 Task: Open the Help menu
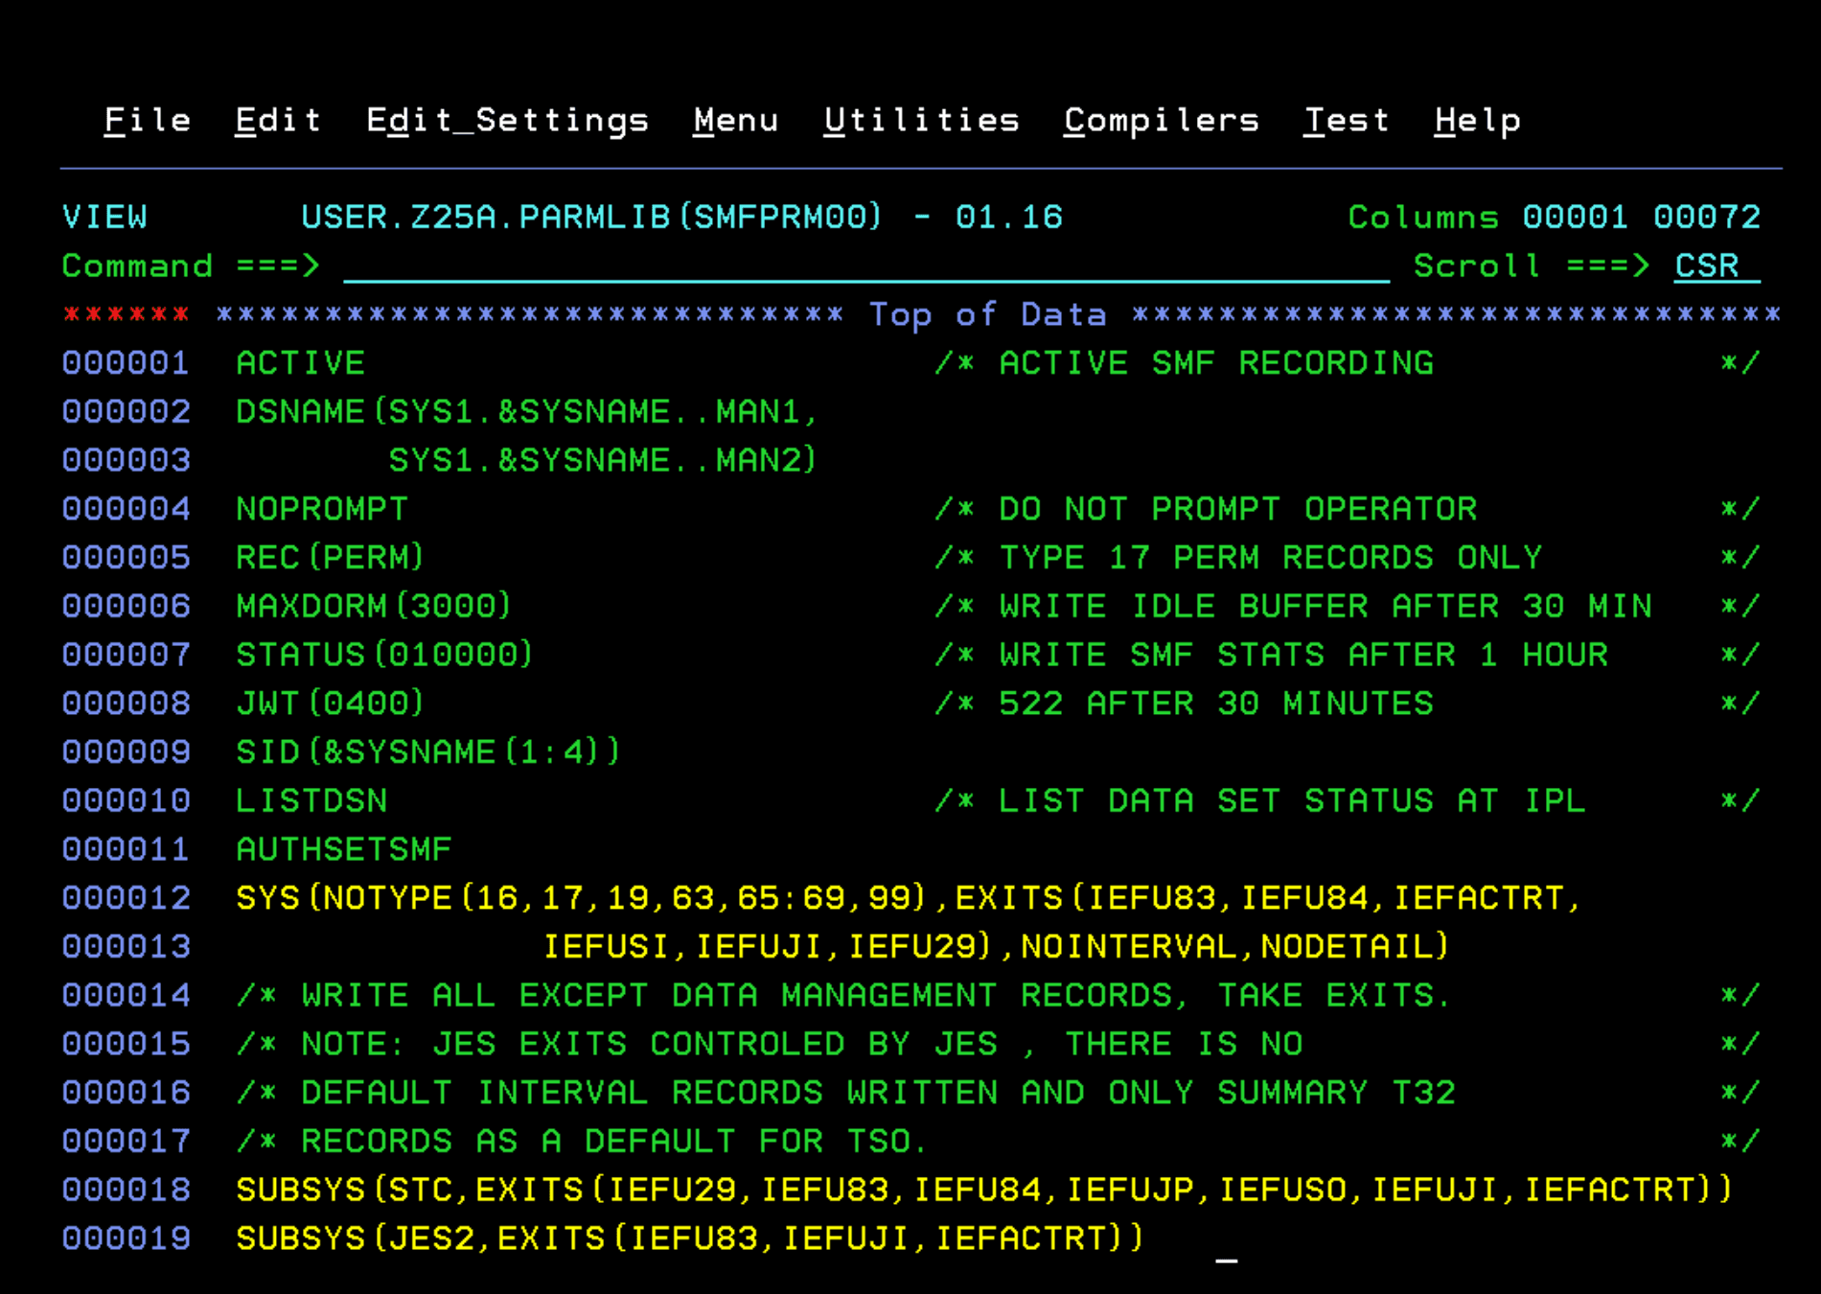(1479, 119)
